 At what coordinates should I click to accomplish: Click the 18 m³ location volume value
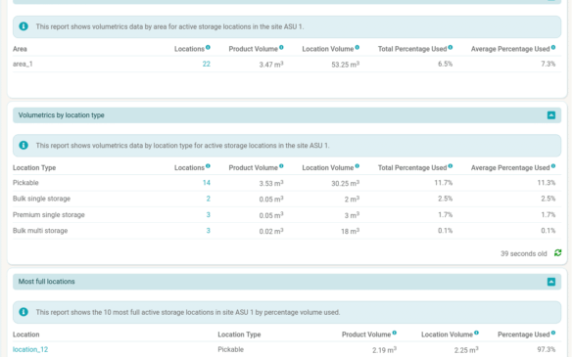point(350,231)
